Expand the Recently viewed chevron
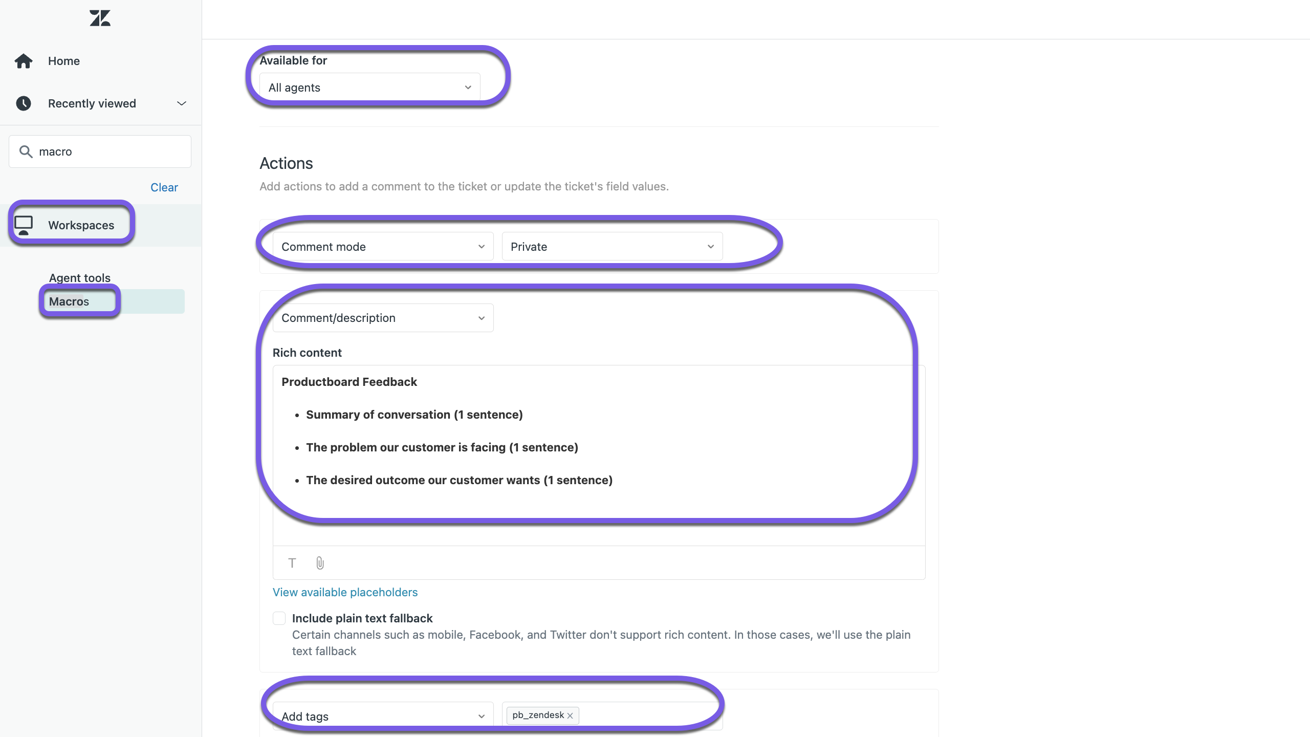The height and width of the screenshot is (737, 1310). 182,103
